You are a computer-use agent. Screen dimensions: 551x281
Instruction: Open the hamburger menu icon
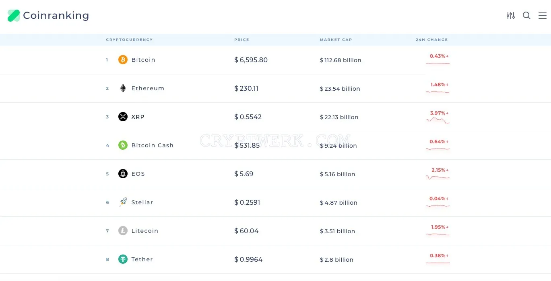click(x=543, y=16)
